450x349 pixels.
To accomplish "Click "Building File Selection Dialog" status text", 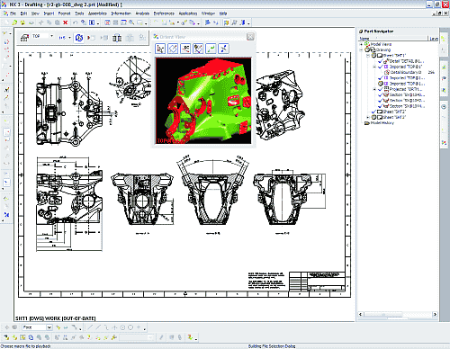I will (x=272, y=346).
